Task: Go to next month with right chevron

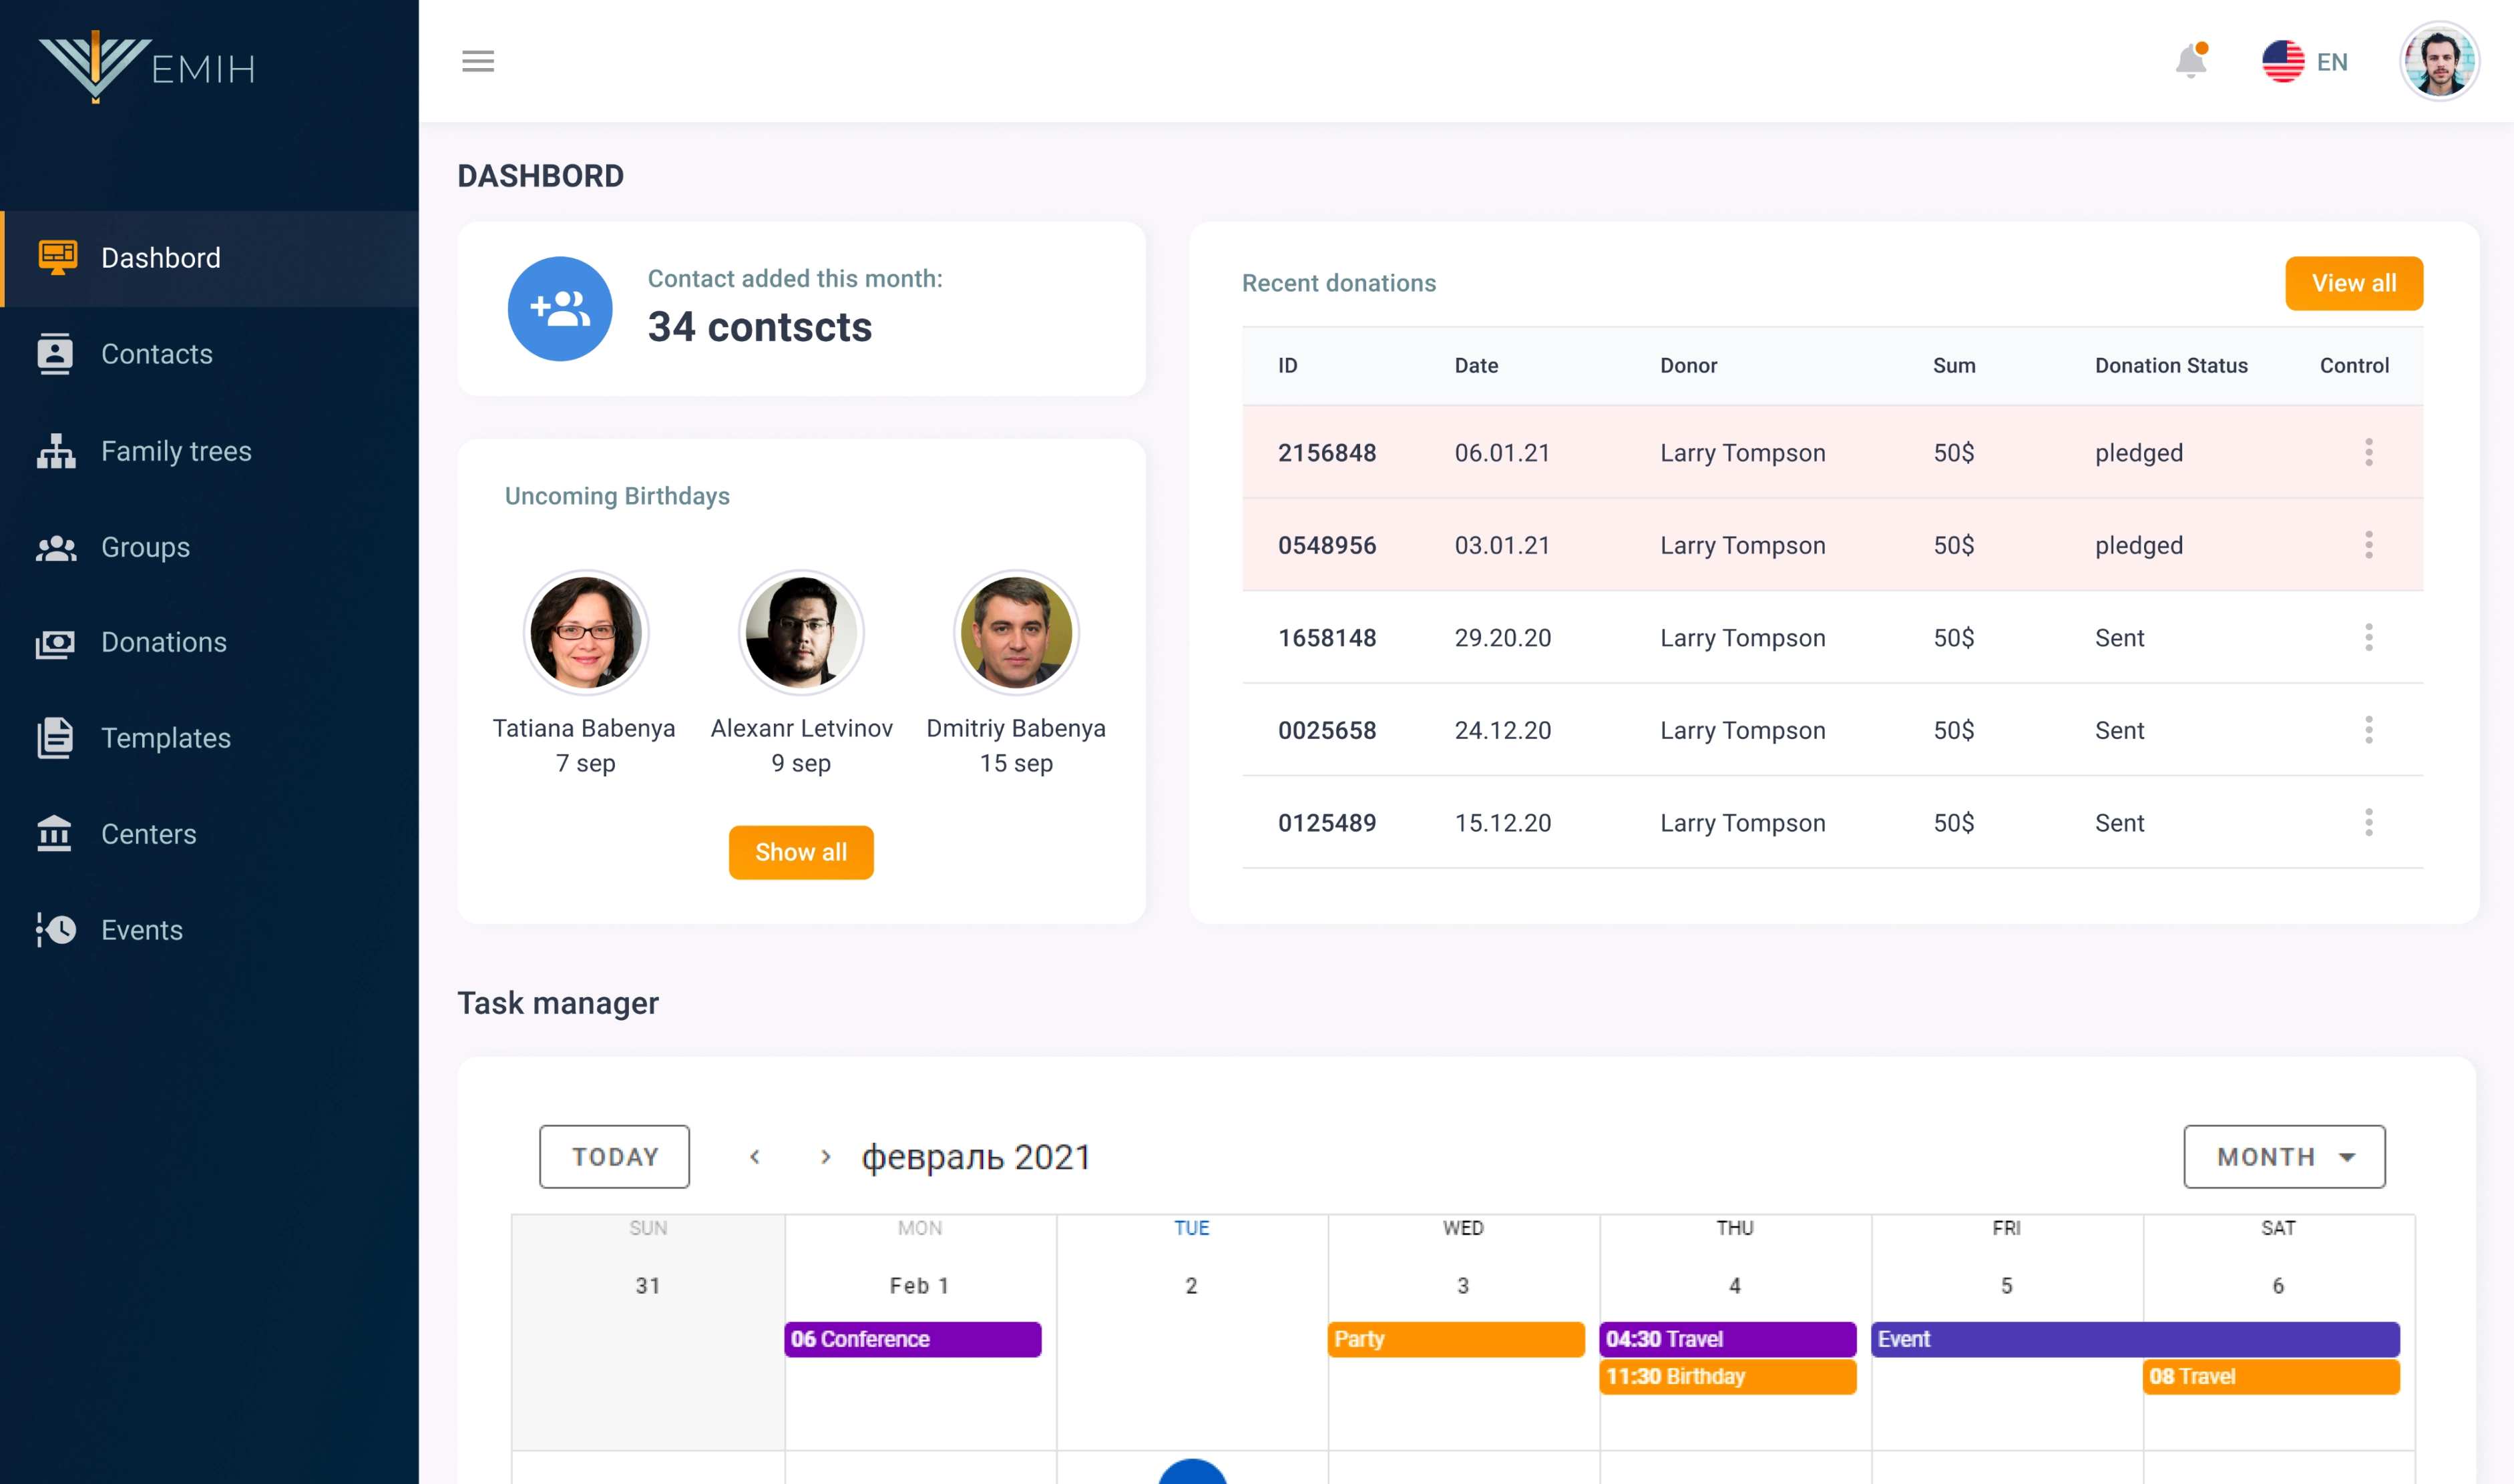Action: point(825,1157)
